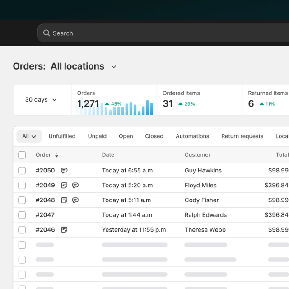Tick the select-all orders checkbox
The width and height of the screenshot is (289, 289).
pyautogui.click(x=22, y=155)
